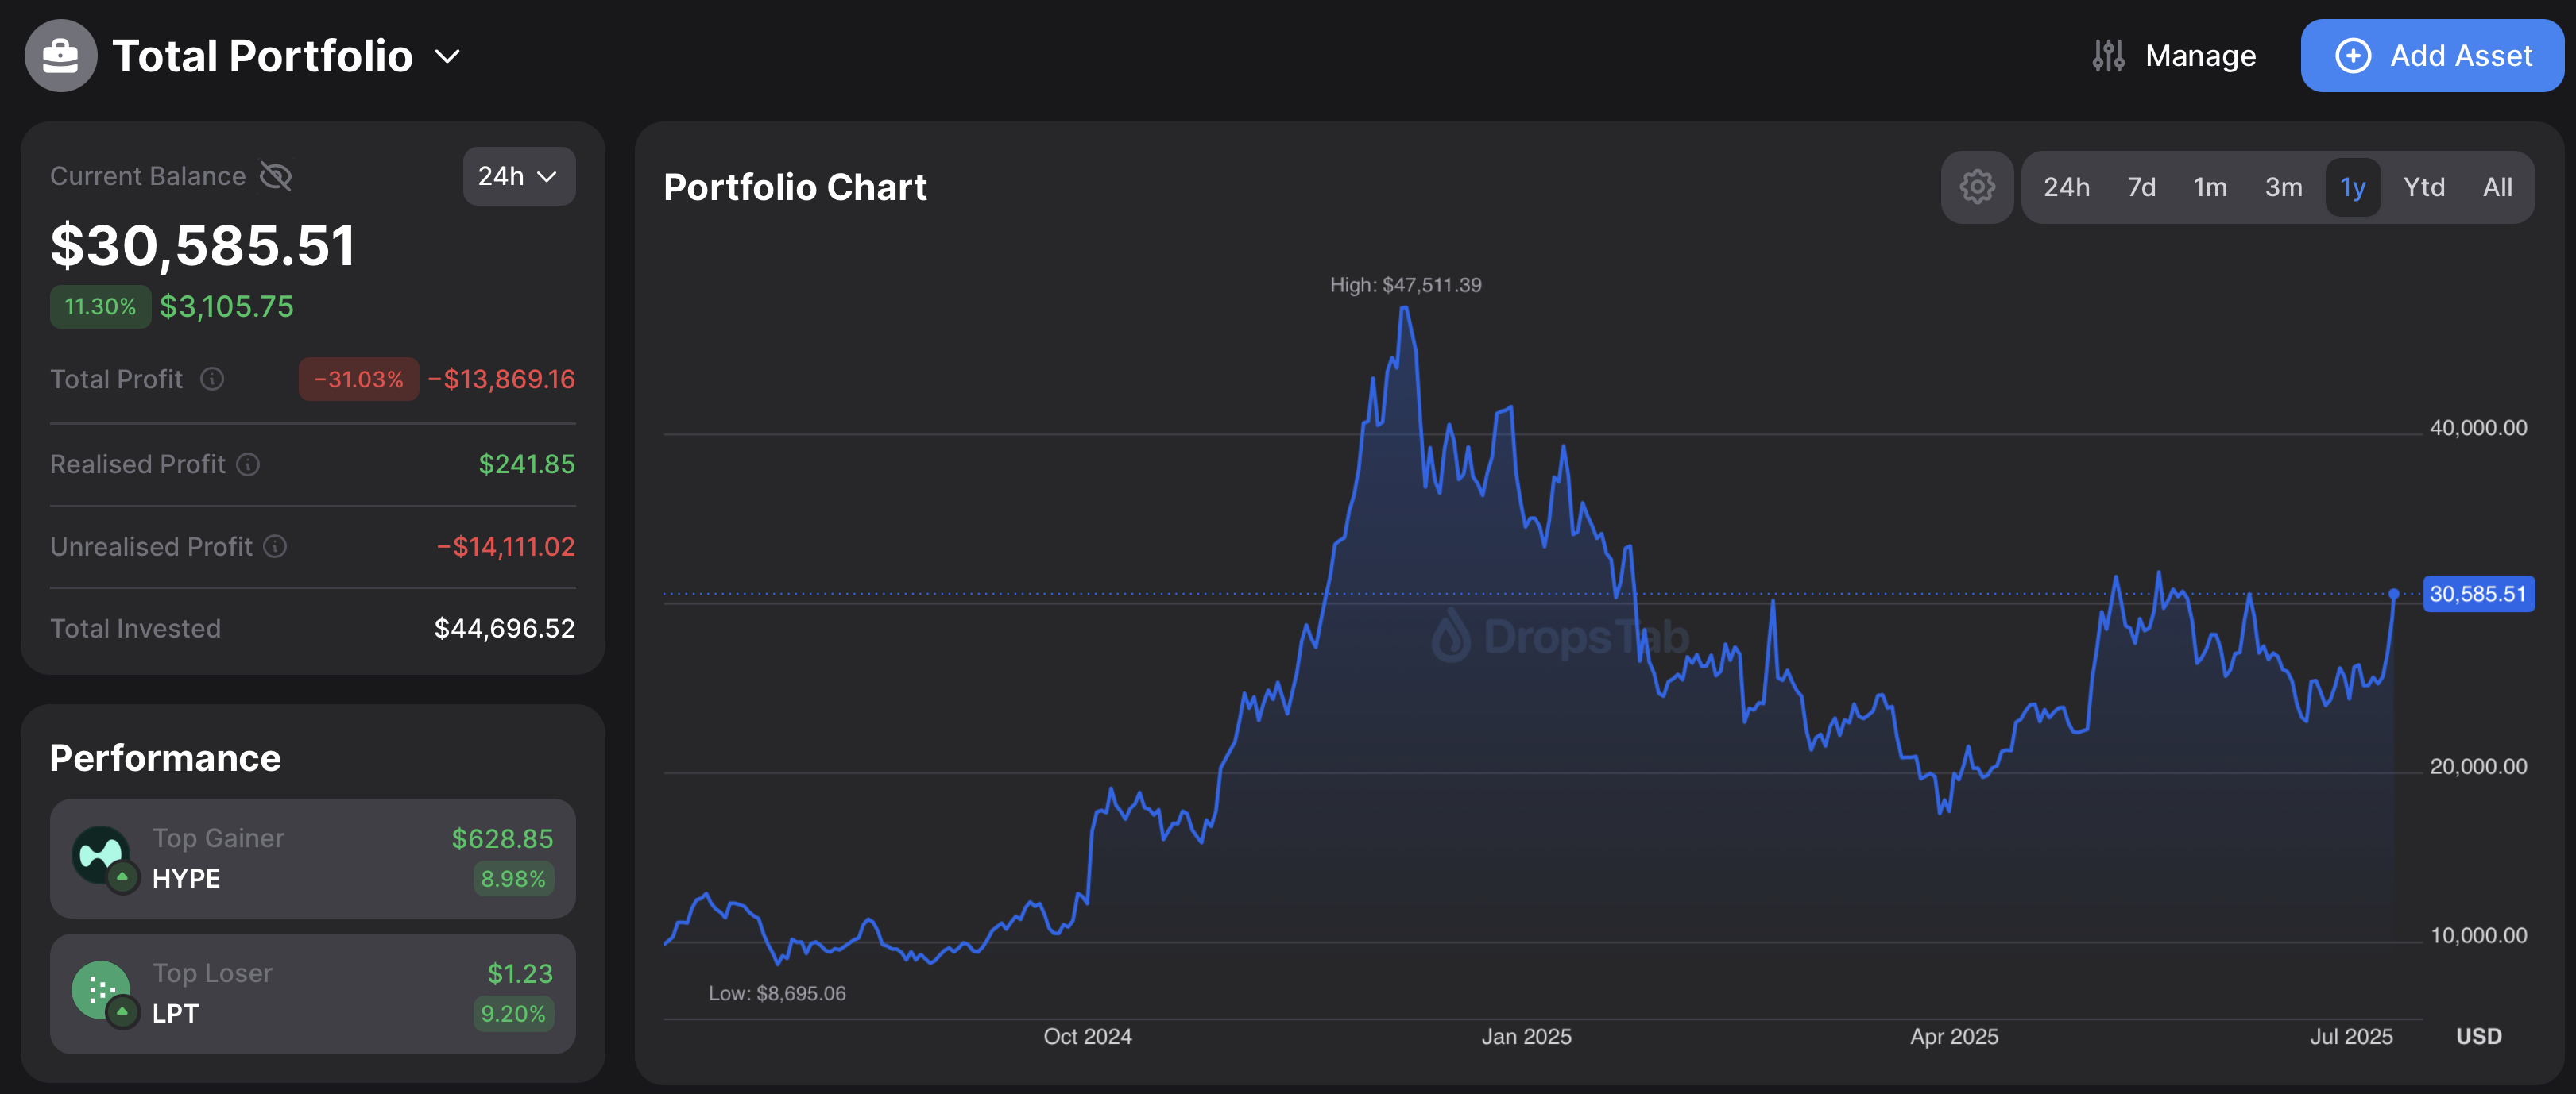2576x1094 pixels.
Task: Select the 7d chart range tab
Action: point(2141,188)
